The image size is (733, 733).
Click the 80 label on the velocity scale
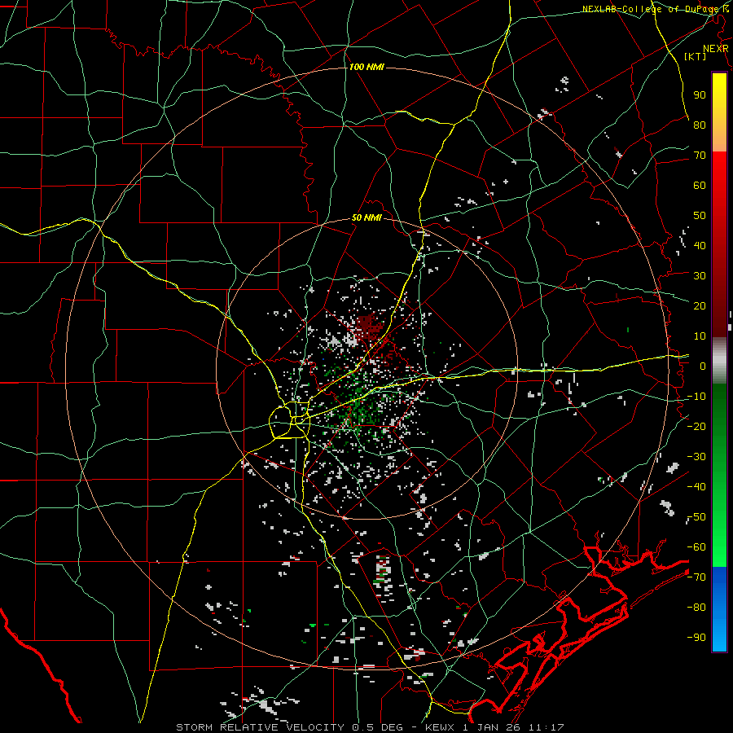point(700,125)
